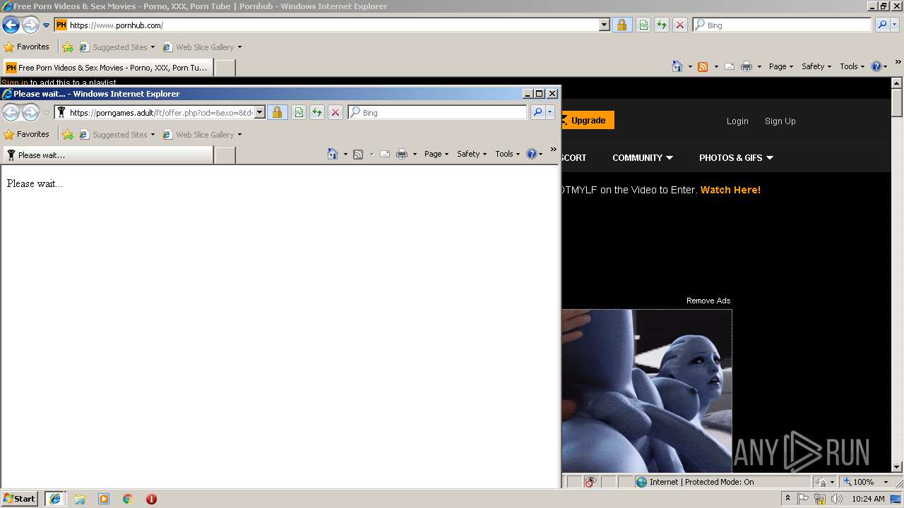This screenshot has width=904, height=508.
Task: Open COMMUNITY menu on the site navigation
Action: (x=643, y=157)
